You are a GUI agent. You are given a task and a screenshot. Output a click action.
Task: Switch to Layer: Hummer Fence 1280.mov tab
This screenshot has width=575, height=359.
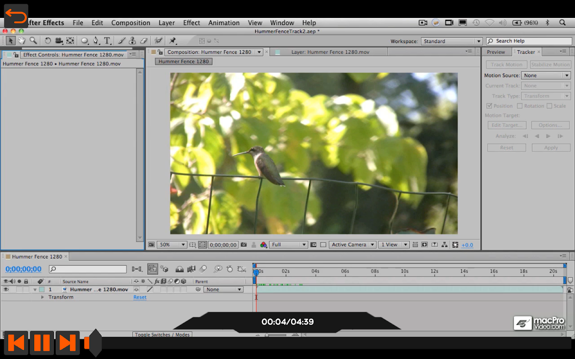tap(330, 52)
